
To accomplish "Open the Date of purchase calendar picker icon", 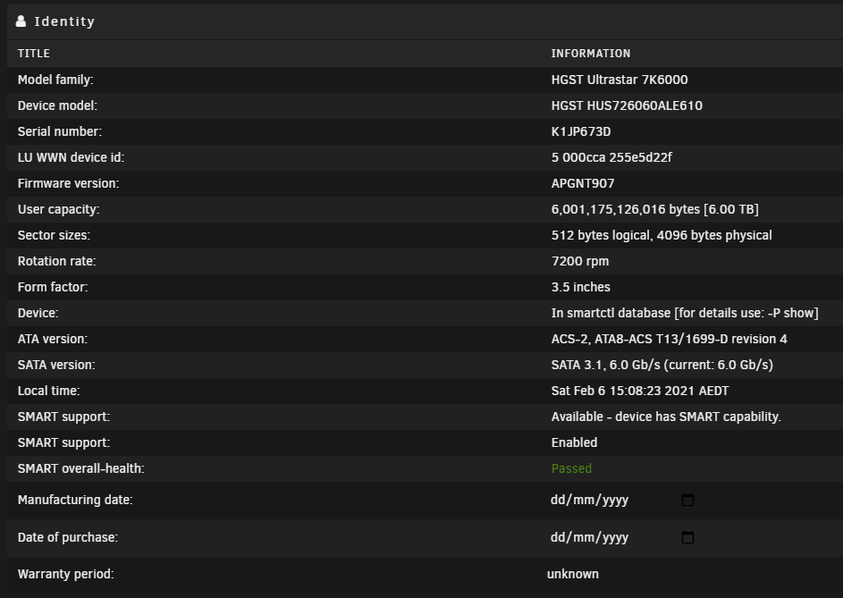I will 687,538.
